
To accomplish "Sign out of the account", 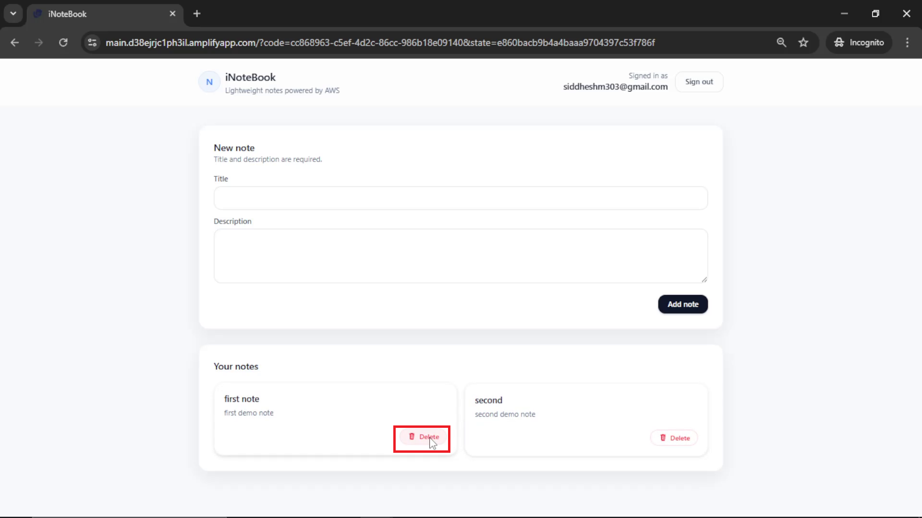I will coord(699,82).
